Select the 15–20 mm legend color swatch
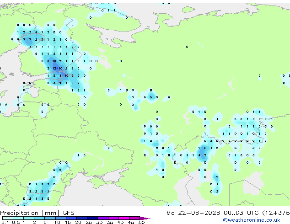290x224 pixels. 71,218
